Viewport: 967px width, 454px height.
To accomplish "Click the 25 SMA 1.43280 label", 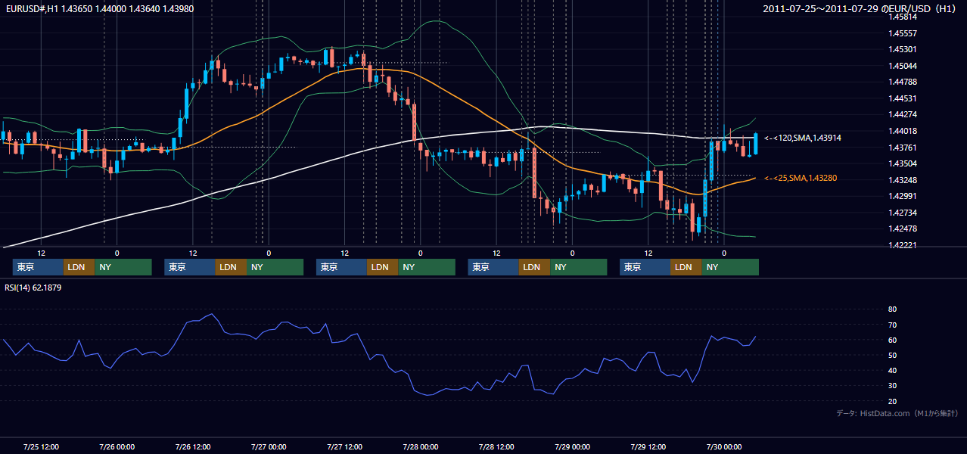I will (x=801, y=178).
